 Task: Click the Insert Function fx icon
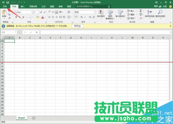(x=37, y=32)
